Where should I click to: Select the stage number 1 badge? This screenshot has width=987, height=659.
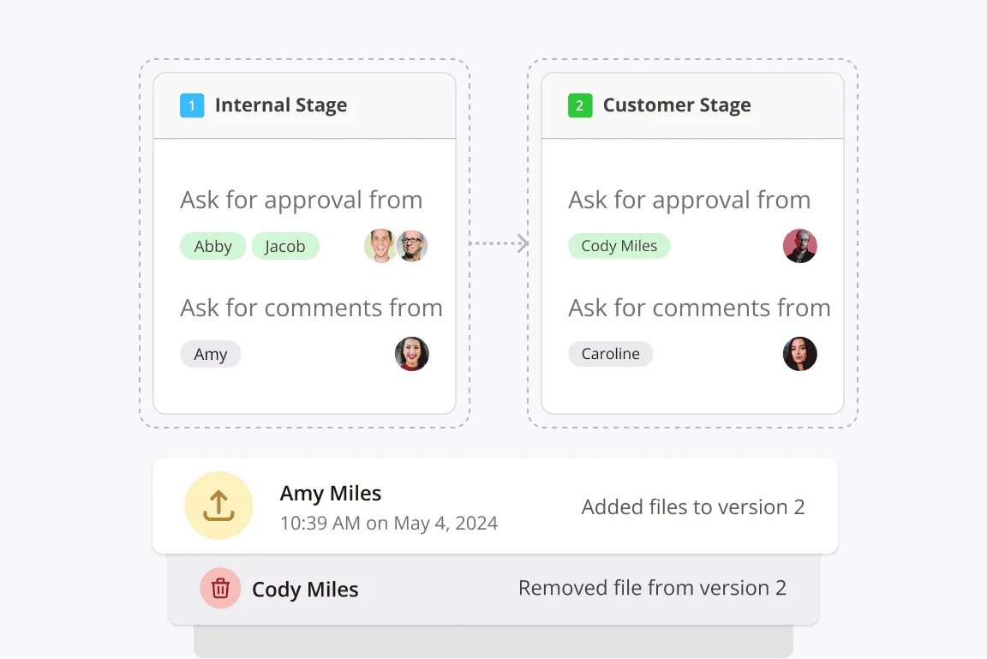tap(192, 105)
